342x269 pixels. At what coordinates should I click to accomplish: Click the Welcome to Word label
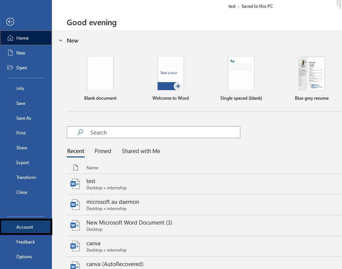171,98
